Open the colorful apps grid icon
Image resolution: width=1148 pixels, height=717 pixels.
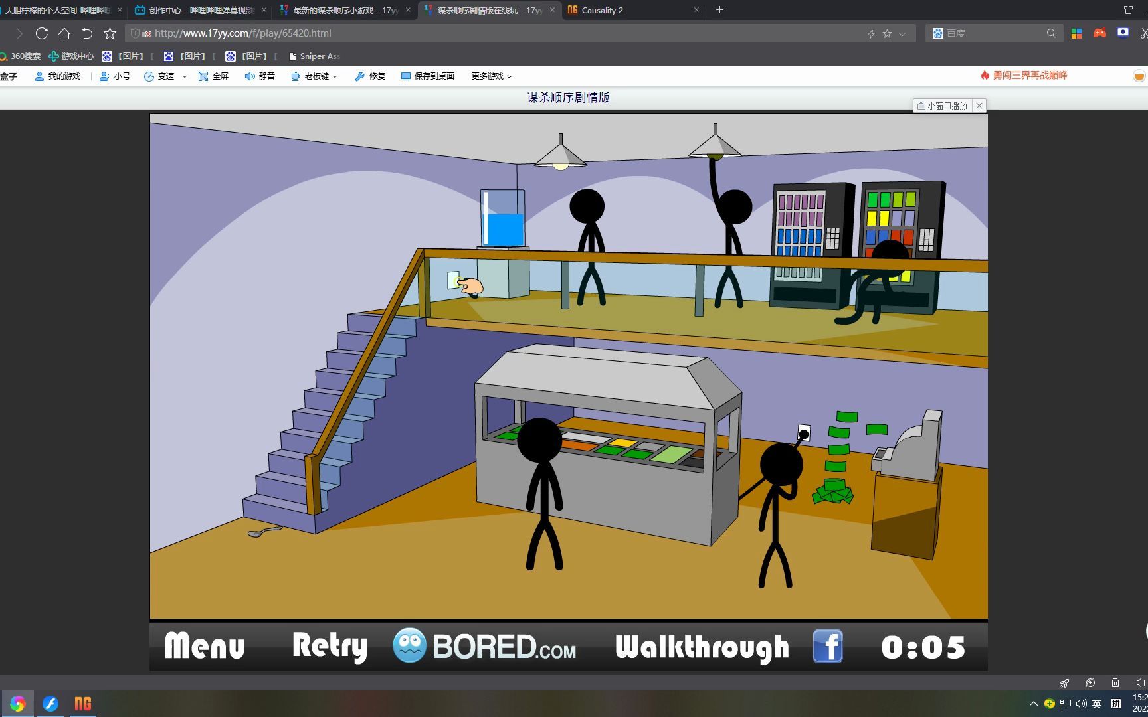[x=1076, y=33]
